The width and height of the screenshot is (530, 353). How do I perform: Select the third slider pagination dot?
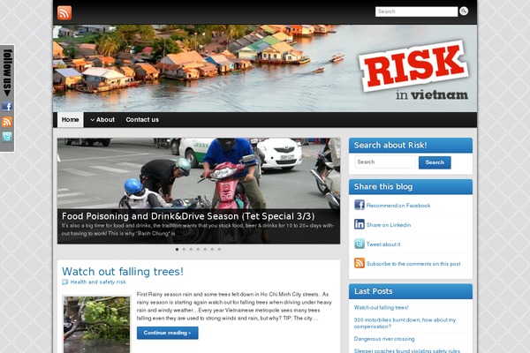coord(192,249)
